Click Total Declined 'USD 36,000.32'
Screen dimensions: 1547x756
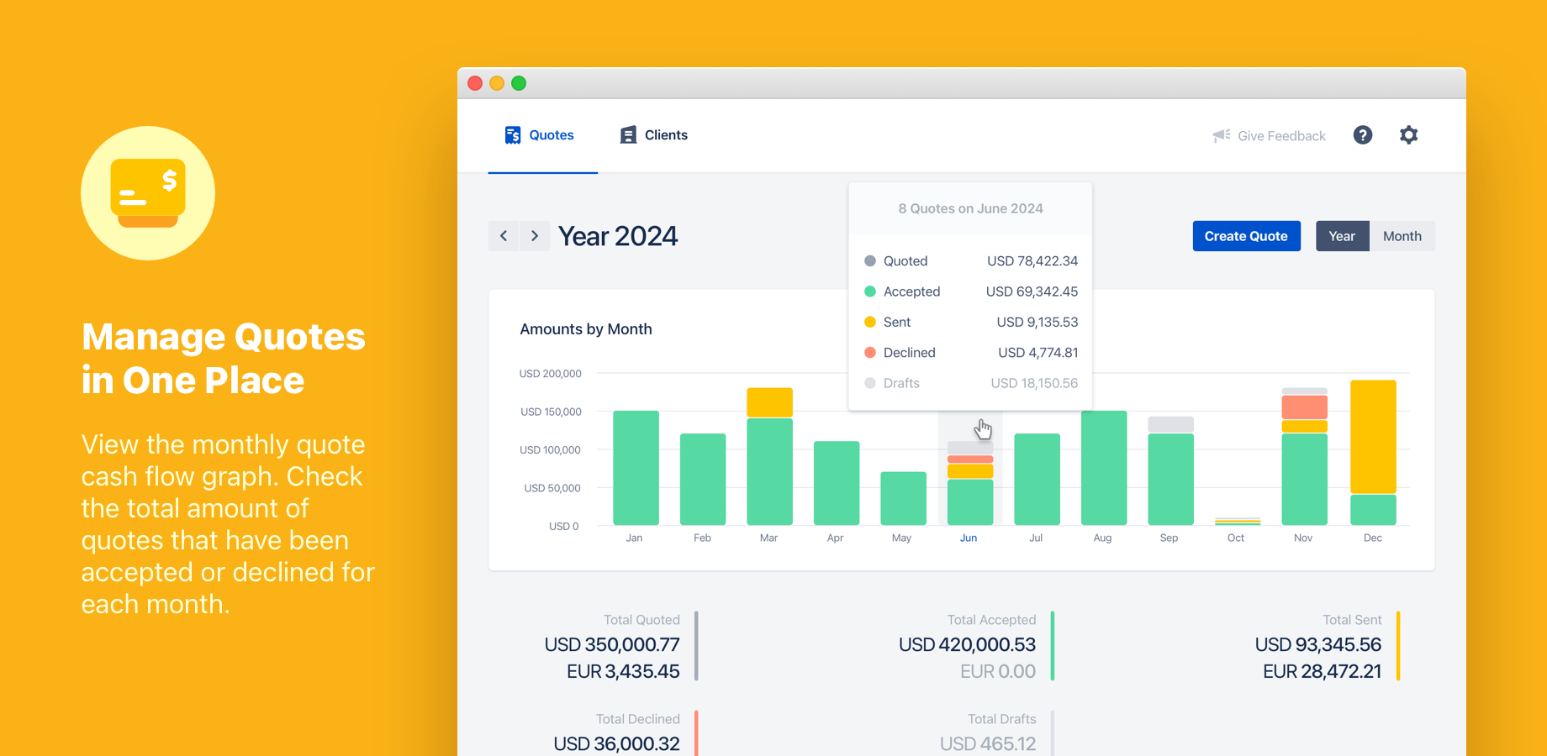[x=616, y=743]
